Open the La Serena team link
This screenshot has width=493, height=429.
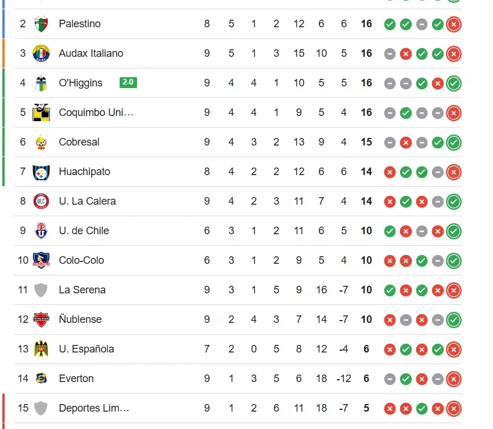[82, 290]
